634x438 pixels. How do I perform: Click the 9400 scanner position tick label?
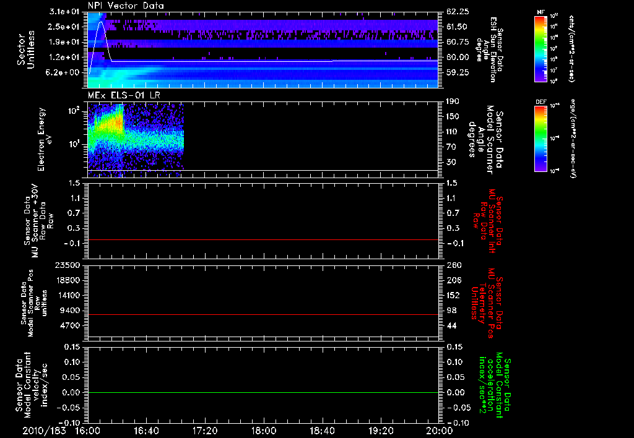point(70,311)
